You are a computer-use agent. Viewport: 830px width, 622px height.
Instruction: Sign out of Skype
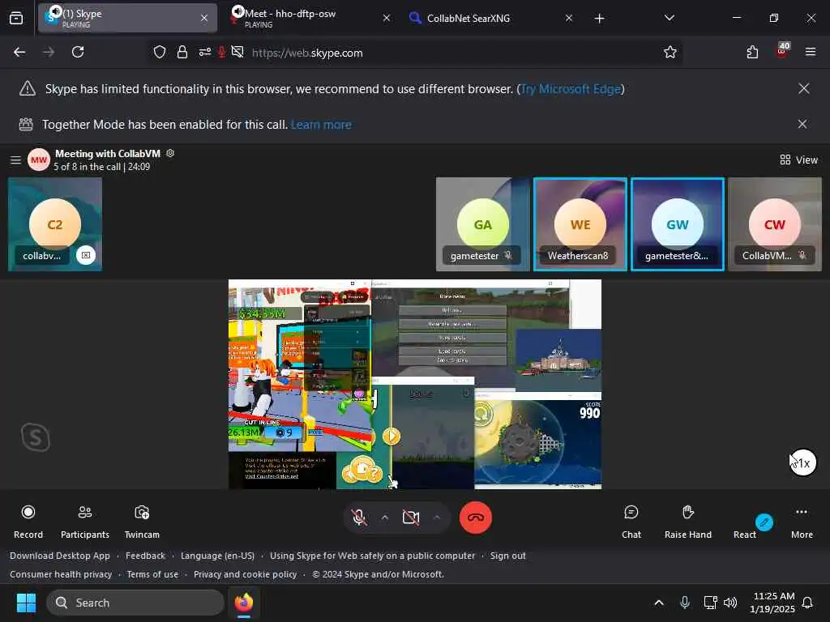click(x=507, y=556)
